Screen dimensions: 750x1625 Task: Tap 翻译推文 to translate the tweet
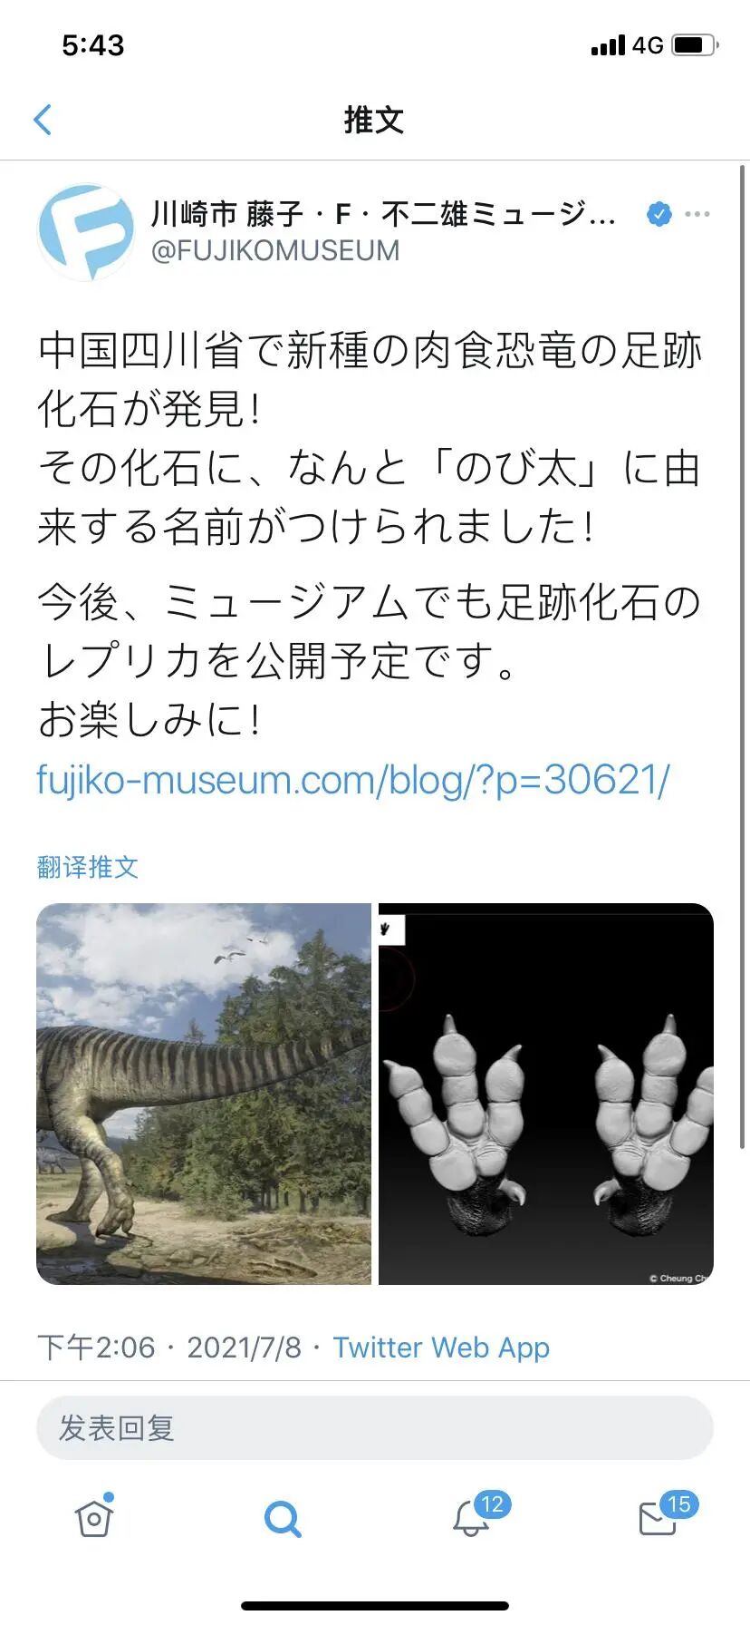88,867
